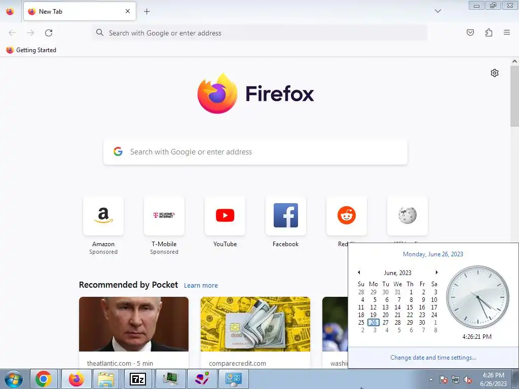
Task: Open theatlantic.com Pocket story
Action: (x=134, y=332)
